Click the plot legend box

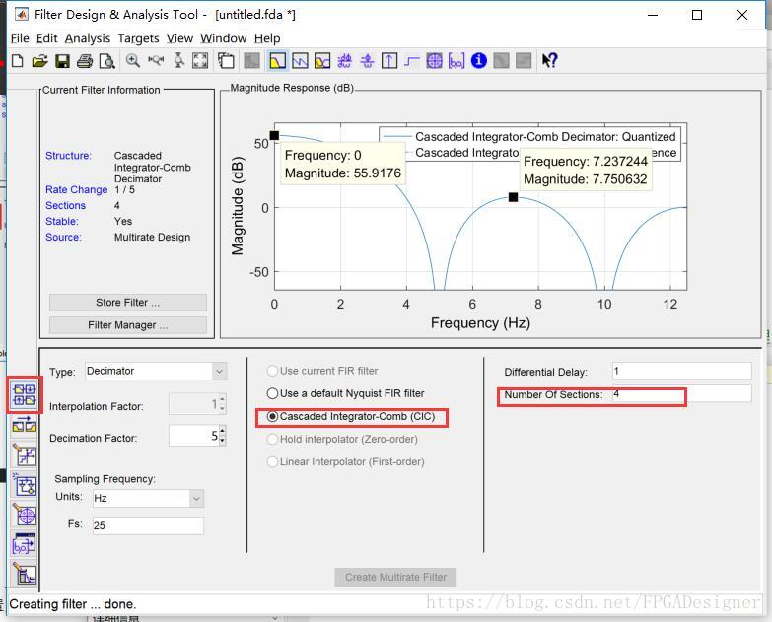click(530, 144)
